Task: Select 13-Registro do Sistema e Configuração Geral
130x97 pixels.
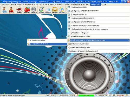Action: point(99,51)
